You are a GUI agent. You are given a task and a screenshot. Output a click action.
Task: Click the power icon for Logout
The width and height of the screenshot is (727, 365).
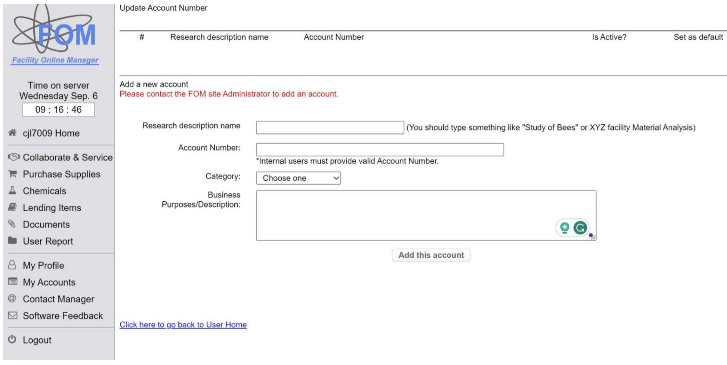(12, 339)
